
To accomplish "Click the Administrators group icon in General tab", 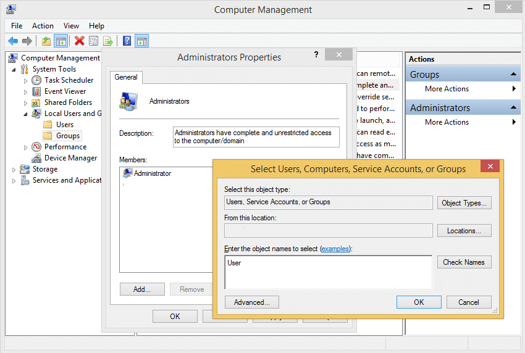I will click(x=128, y=101).
